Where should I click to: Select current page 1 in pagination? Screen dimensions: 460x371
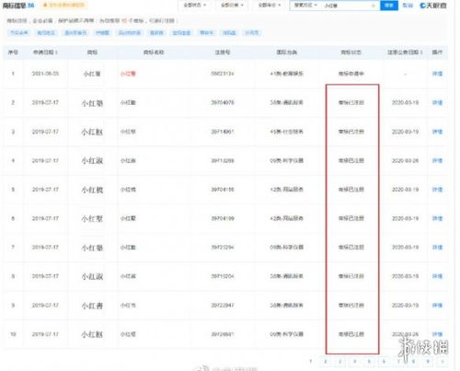click(x=311, y=362)
